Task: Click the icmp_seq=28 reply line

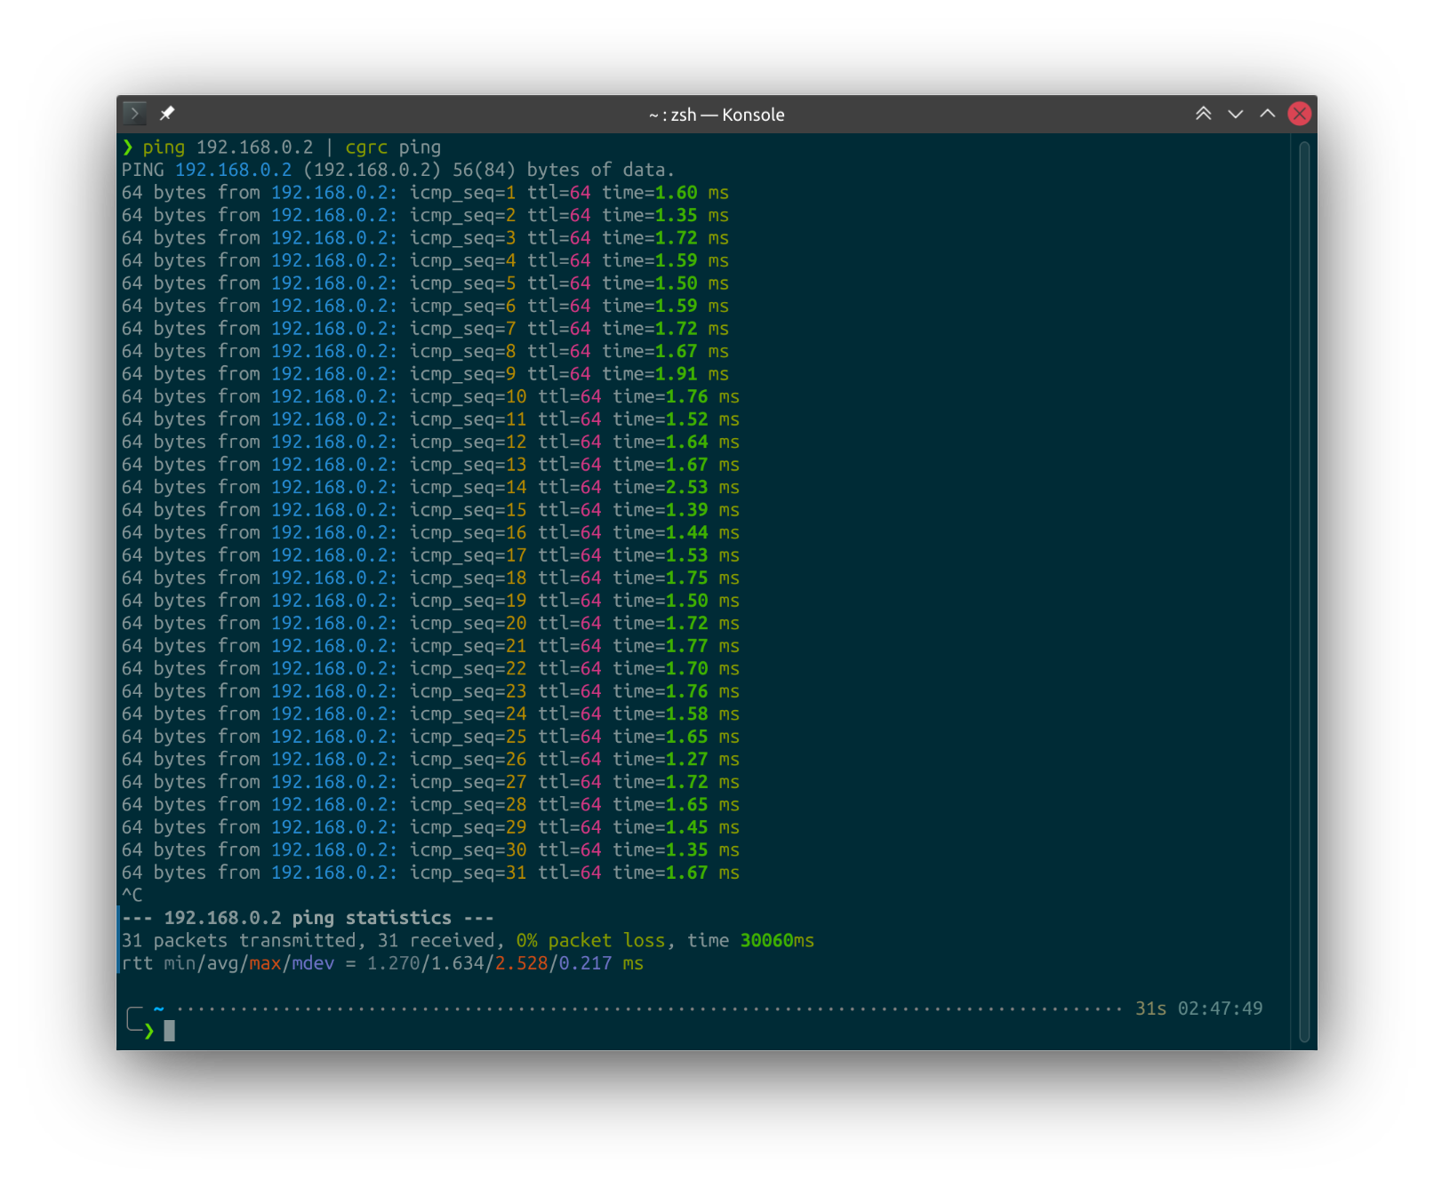Action: click(430, 804)
